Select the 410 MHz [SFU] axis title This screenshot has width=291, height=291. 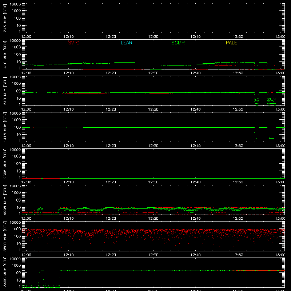(5, 54)
